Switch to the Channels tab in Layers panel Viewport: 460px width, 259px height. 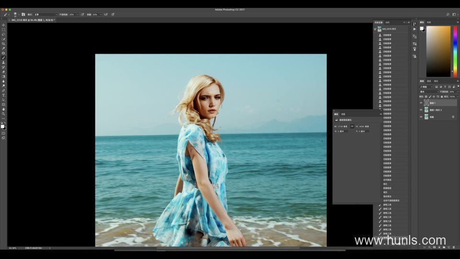point(429,81)
